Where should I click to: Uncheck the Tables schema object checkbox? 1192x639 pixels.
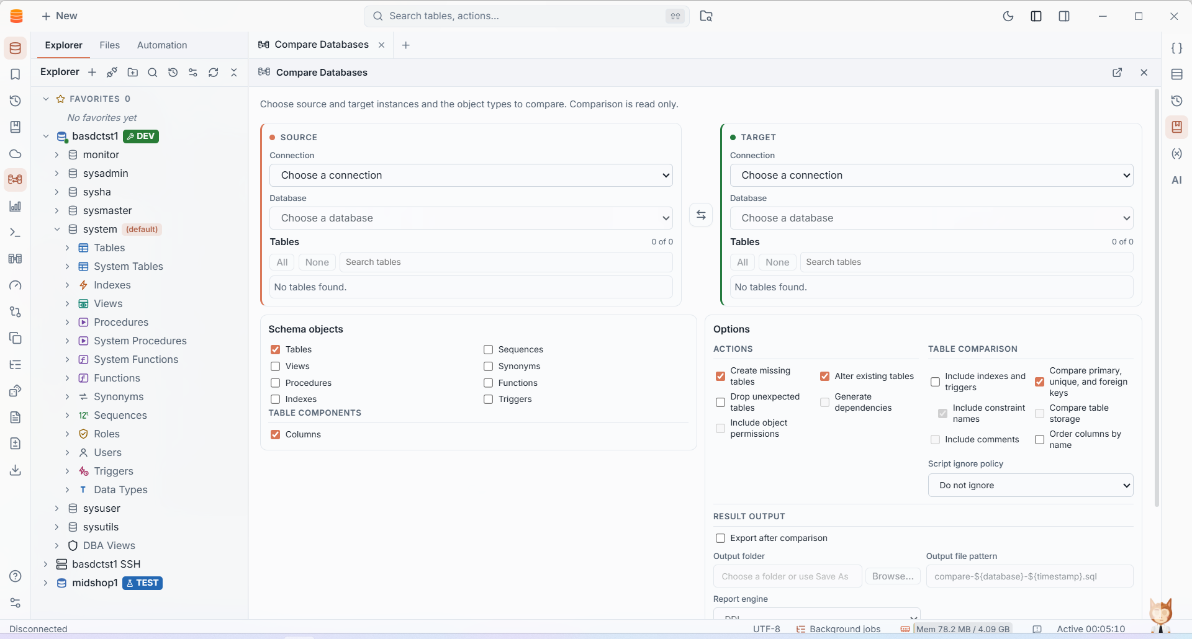pyautogui.click(x=276, y=350)
